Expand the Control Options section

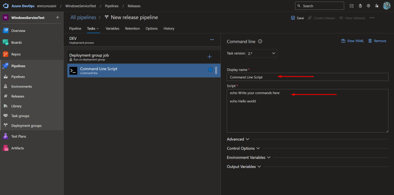(243, 148)
